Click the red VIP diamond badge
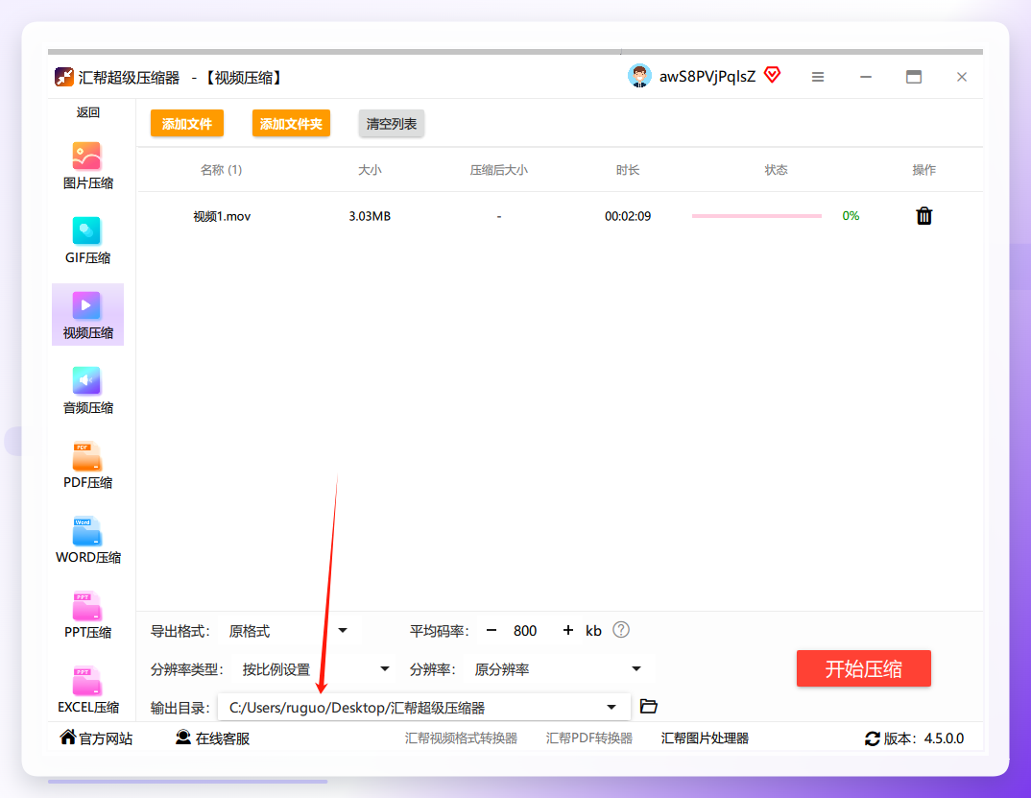This screenshot has height=798, width=1031. [x=773, y=74]
